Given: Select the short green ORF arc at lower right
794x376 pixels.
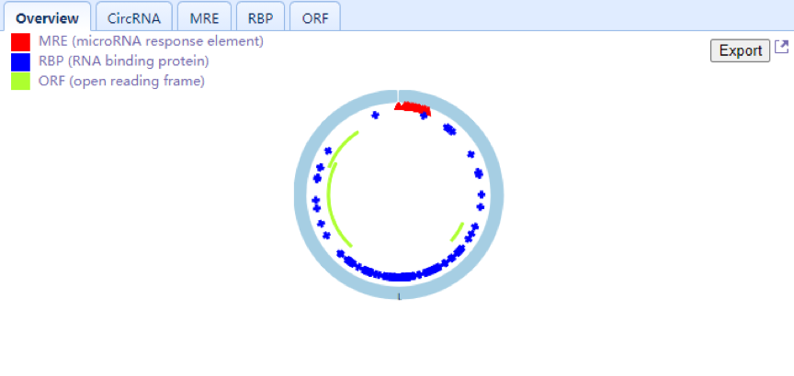Looking at the screenshot, I should pos(457,231).
